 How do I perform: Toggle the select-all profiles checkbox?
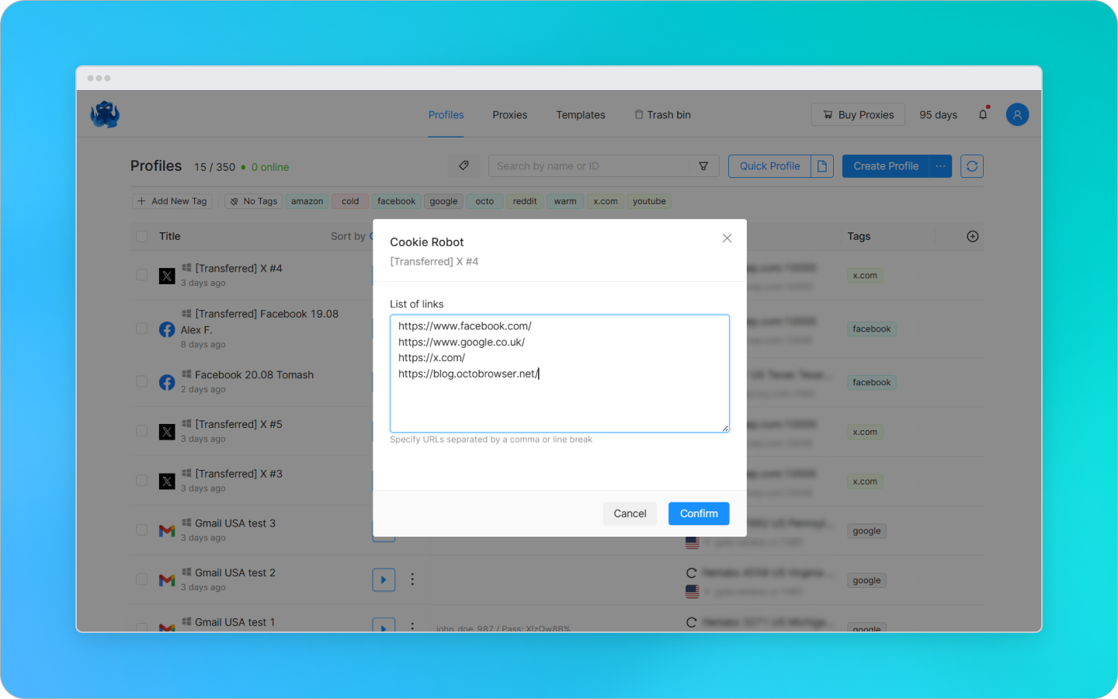click(141, 236)
